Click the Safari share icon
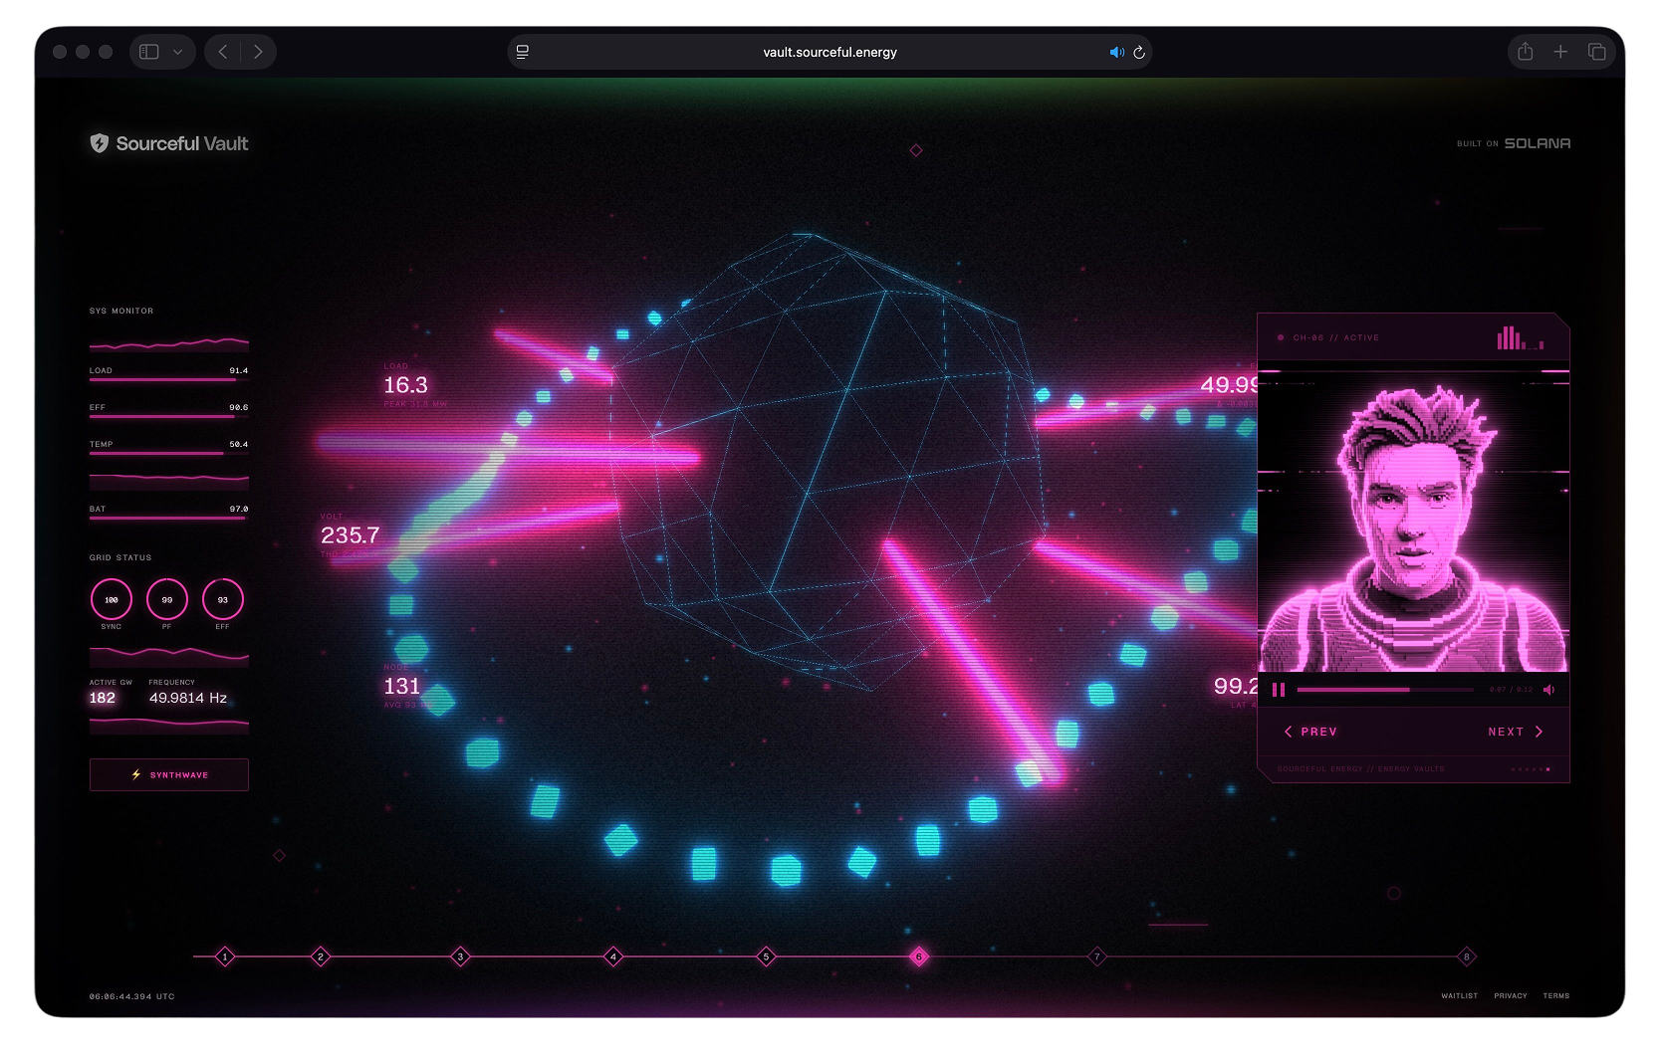 (1525, 52)
